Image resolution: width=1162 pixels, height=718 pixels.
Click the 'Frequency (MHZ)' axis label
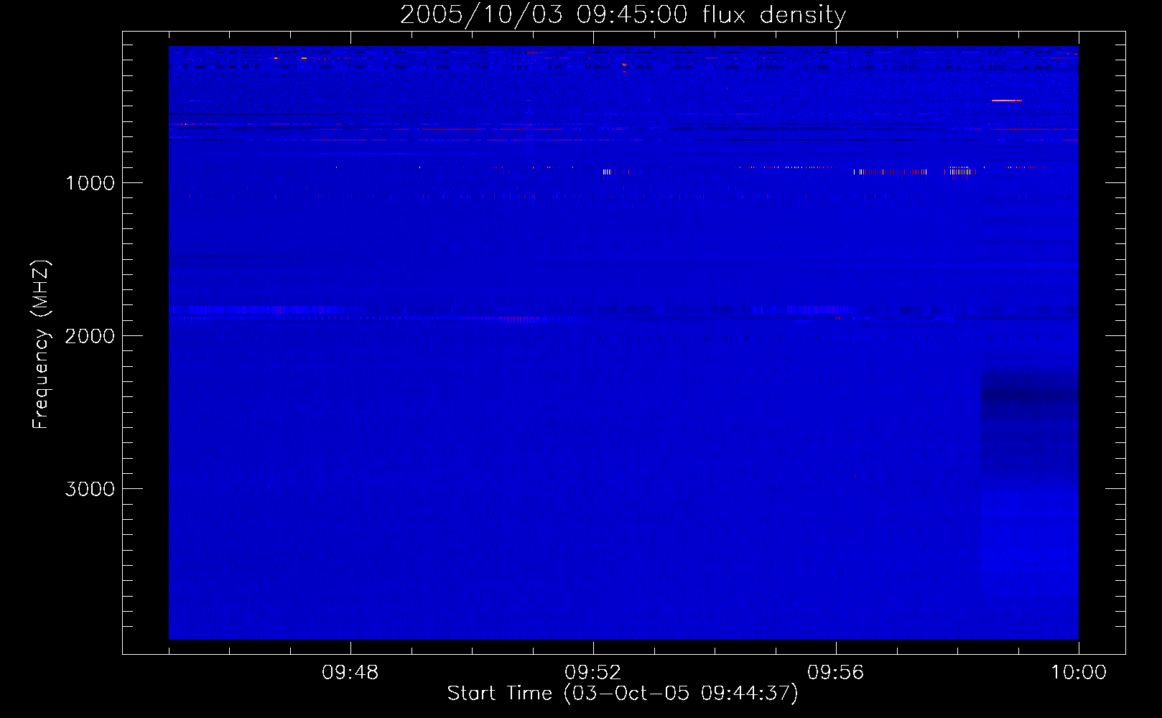pyautogui.click(x=41, y=345)
